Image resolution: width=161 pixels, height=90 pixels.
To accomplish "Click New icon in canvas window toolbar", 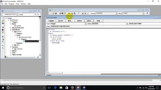I will [x=51, y=13].
